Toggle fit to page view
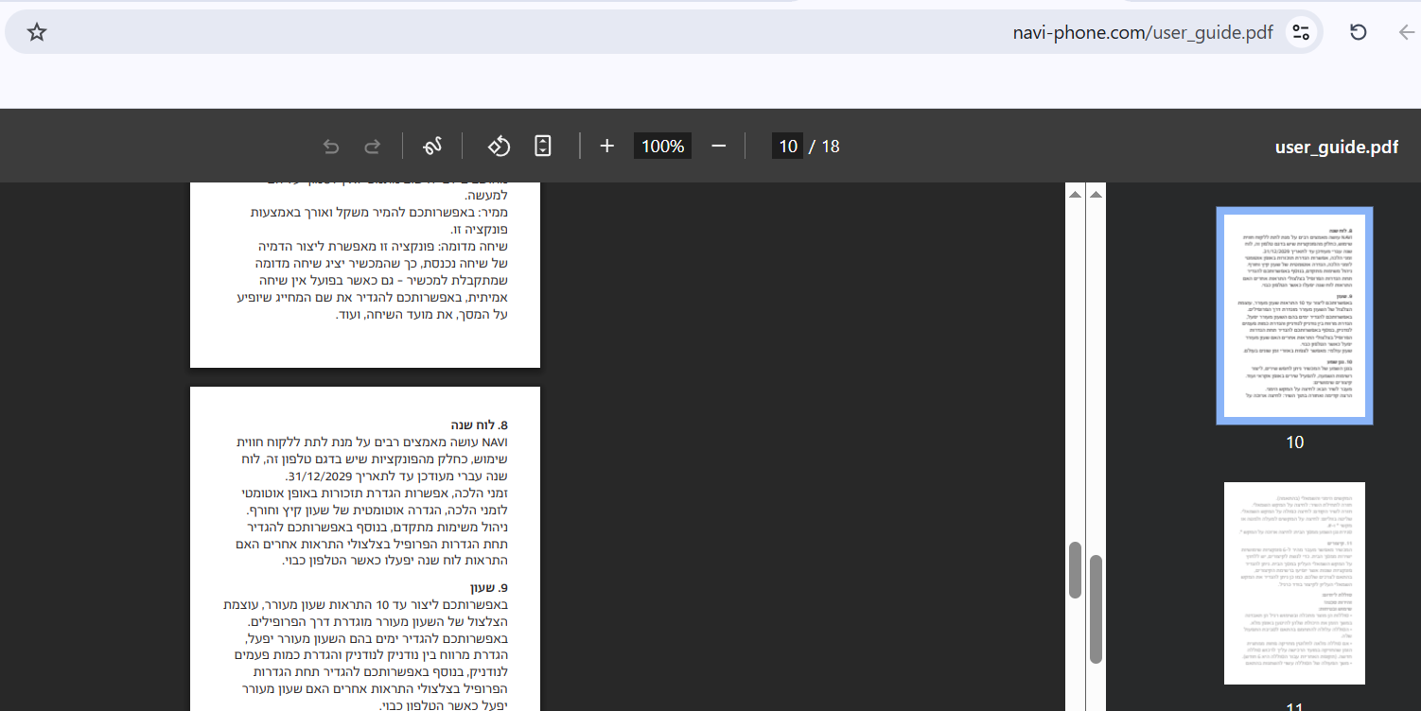 tap(543, 147)
